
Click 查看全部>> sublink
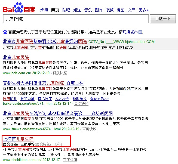[x=99, y=98]
